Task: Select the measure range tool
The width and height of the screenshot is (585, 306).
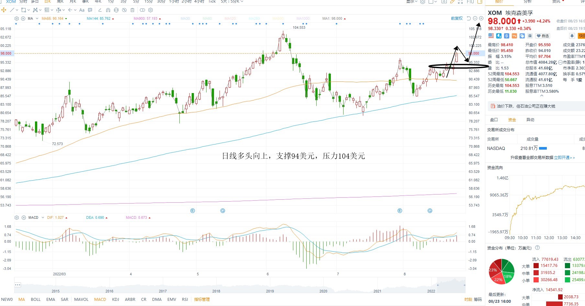Action: pyautogui.click(x=58, y=10)
